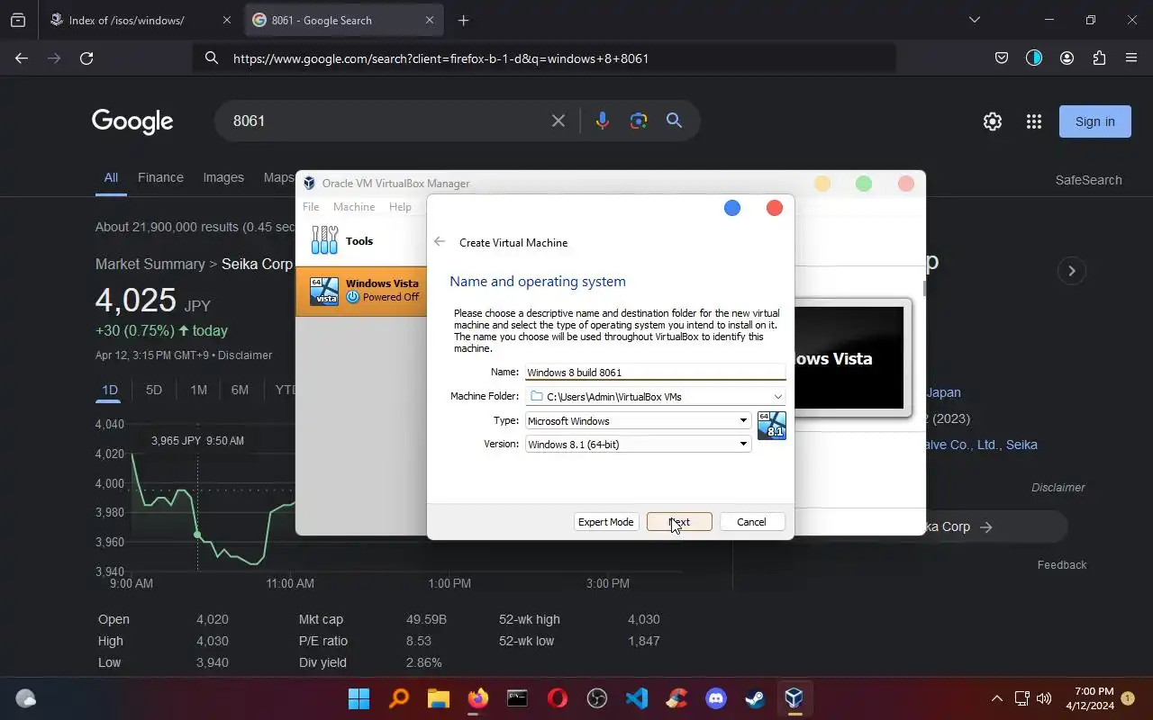This screenshot has width=1153, height=720.
Task: Click the Expert Mode button
Action: 606,522
